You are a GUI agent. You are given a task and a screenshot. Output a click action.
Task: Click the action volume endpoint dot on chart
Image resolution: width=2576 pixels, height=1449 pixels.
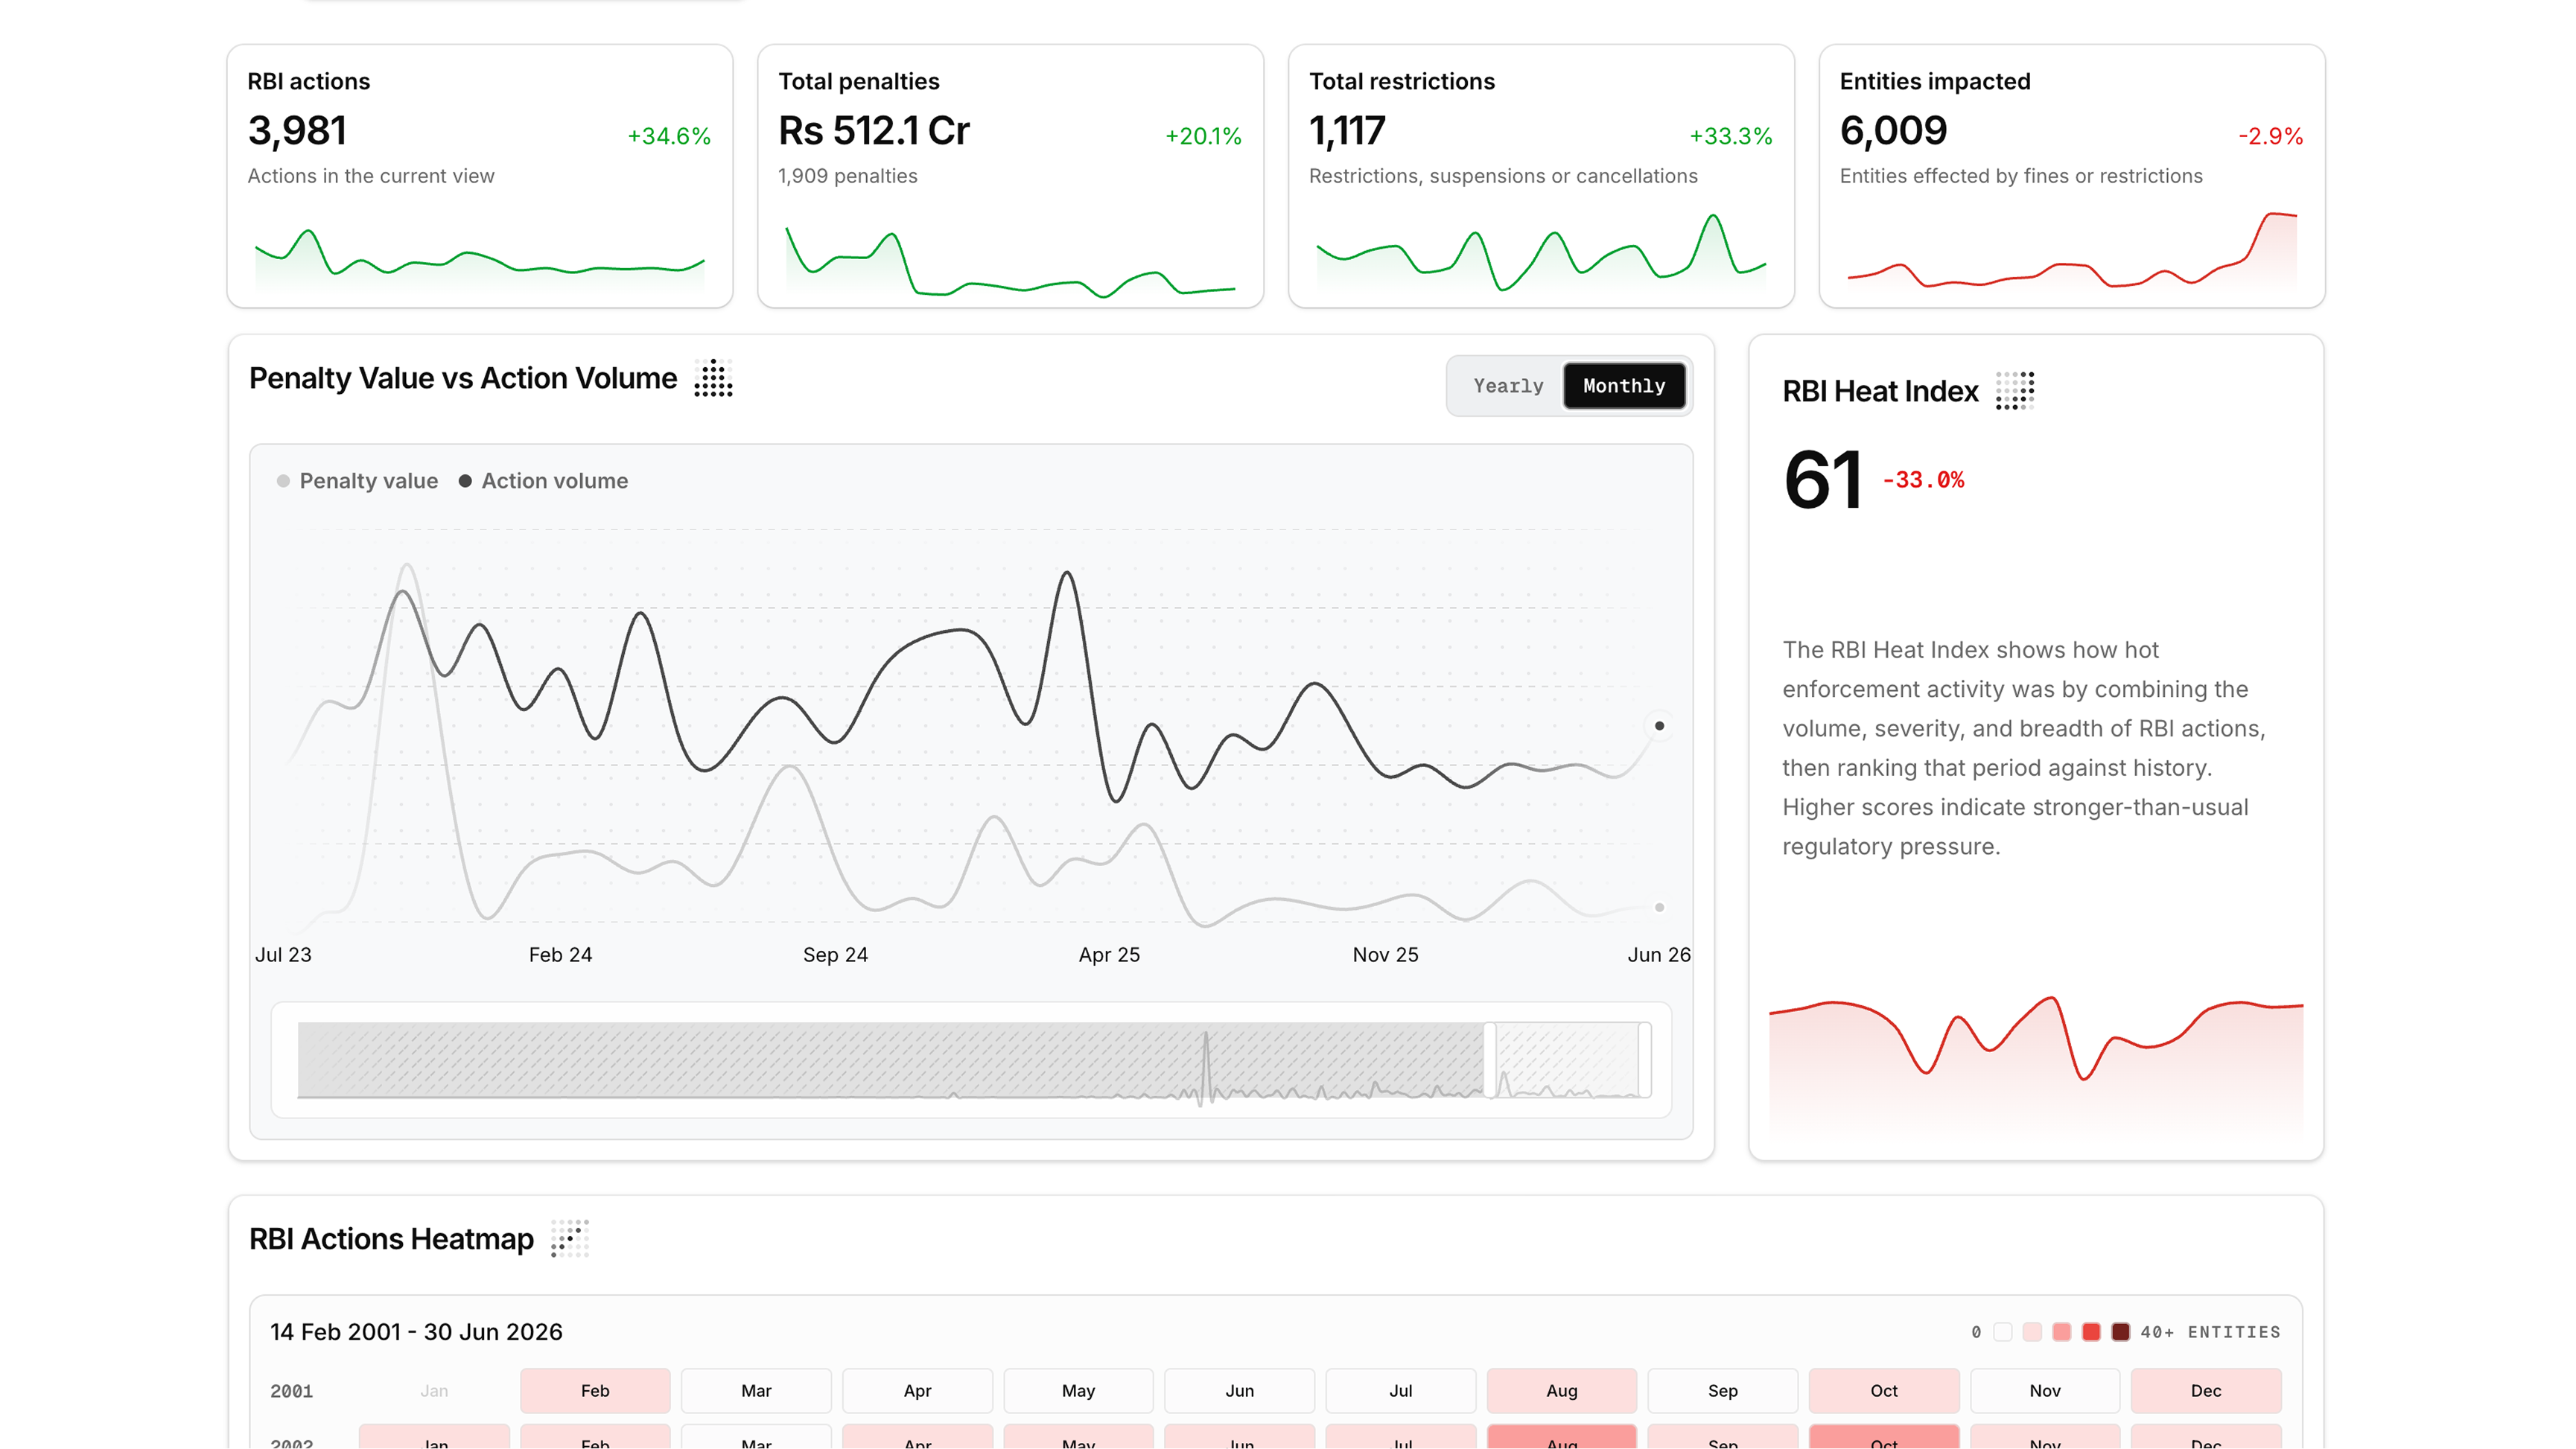pyautogui.click(x=1659, y=726)
